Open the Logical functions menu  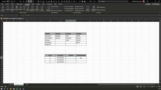pyautogui.click(x=21, y=8)
